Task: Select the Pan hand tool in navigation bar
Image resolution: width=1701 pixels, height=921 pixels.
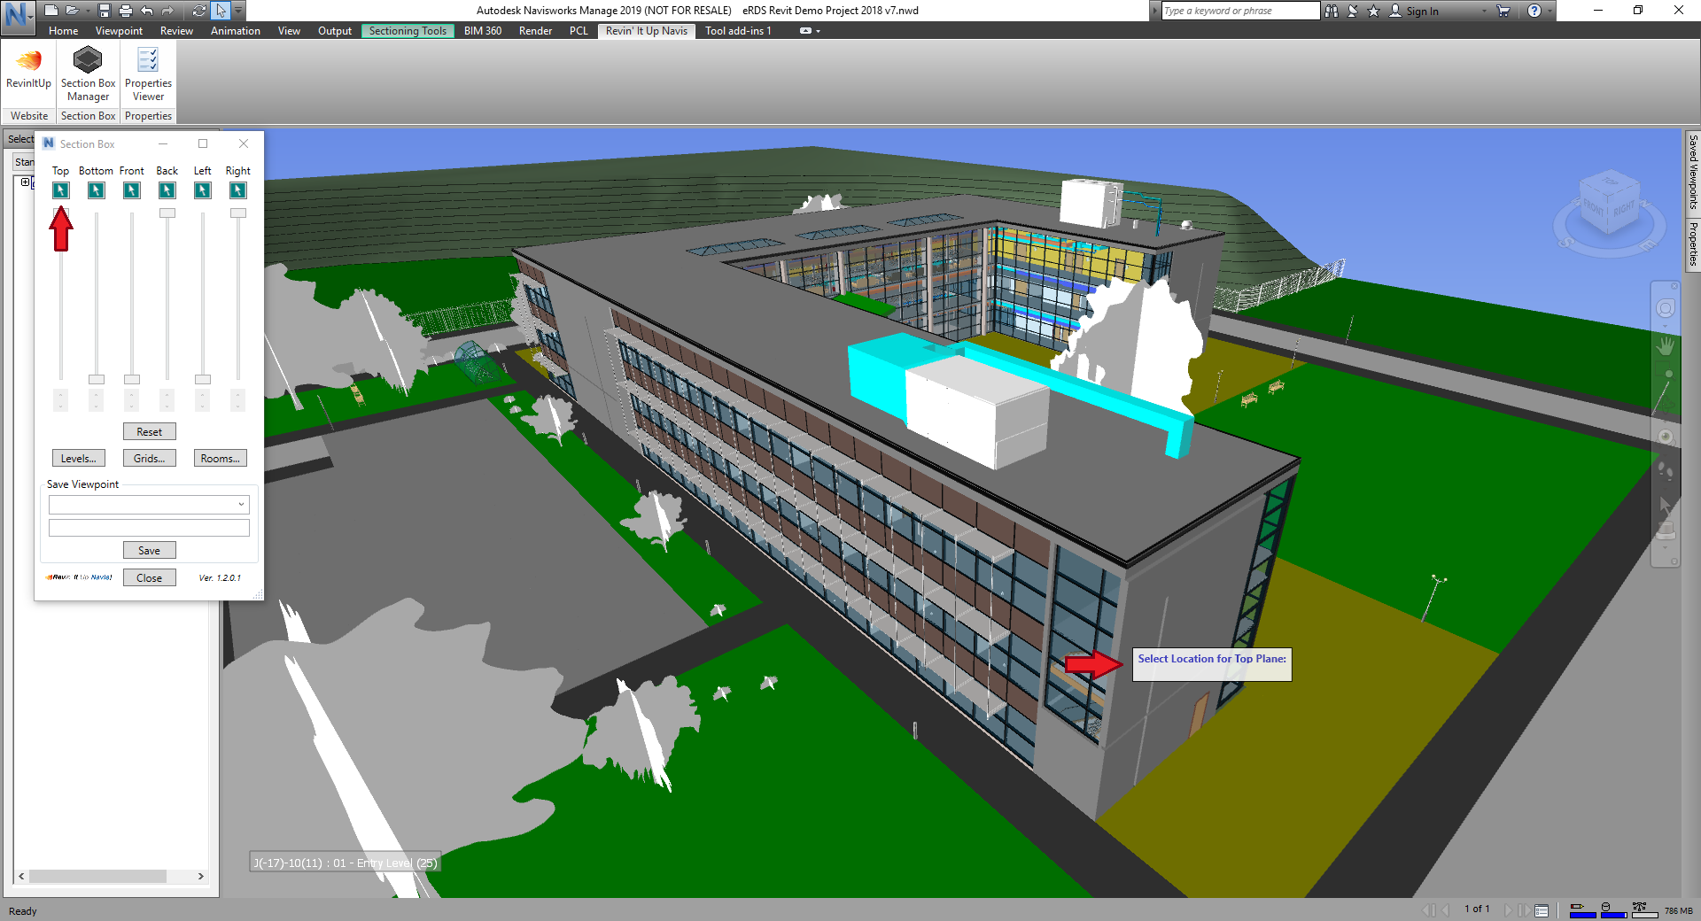Action: [x=1666, y=345]
